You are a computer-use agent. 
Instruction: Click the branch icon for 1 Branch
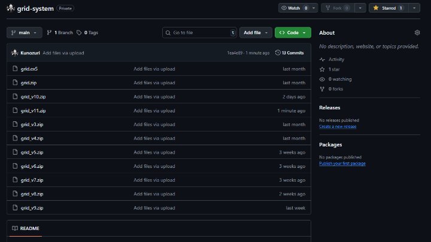pyautogui.click(x=49, y=33)
